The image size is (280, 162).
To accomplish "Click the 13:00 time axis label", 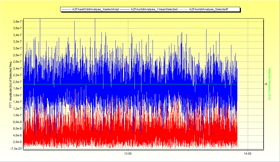I will [x=128, y=154].
